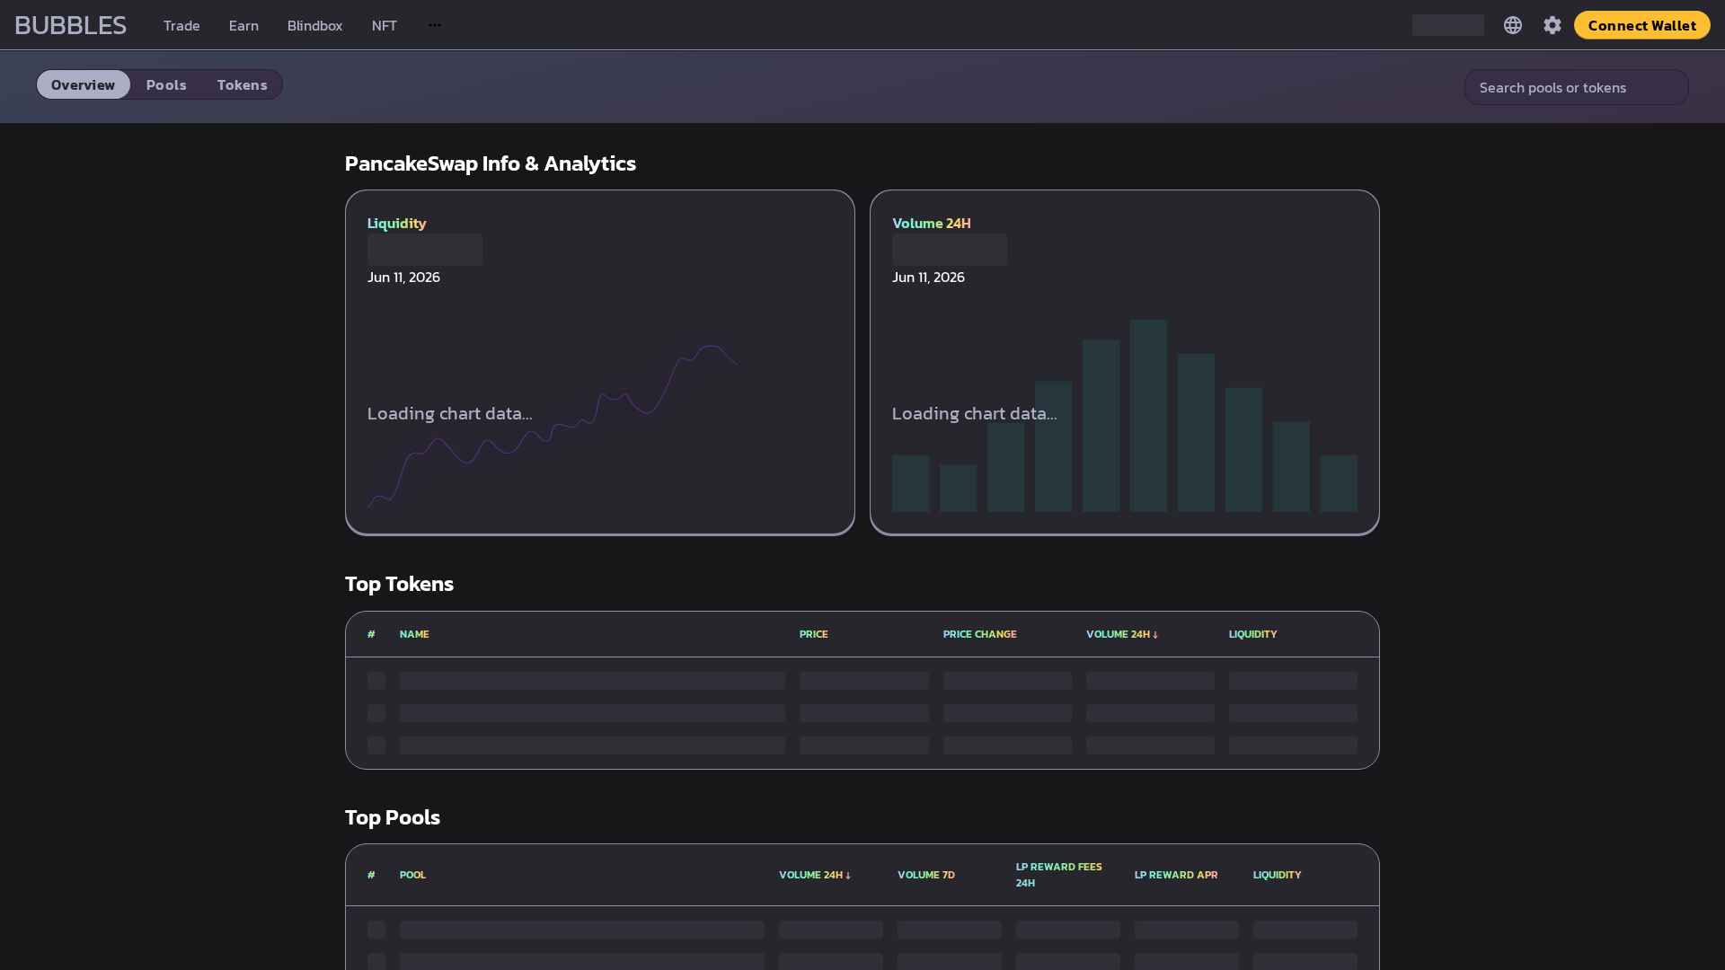Sort Top Tokens by Volume 24H
The height and width of the screenshot is (970, 1725).
click(x=1122, y=634)
